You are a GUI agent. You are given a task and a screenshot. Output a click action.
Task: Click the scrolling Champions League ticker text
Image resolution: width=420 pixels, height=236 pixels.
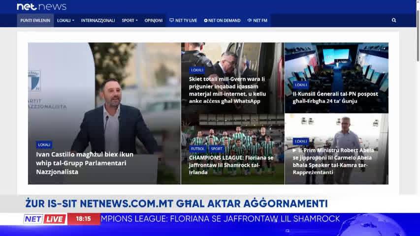220,219
